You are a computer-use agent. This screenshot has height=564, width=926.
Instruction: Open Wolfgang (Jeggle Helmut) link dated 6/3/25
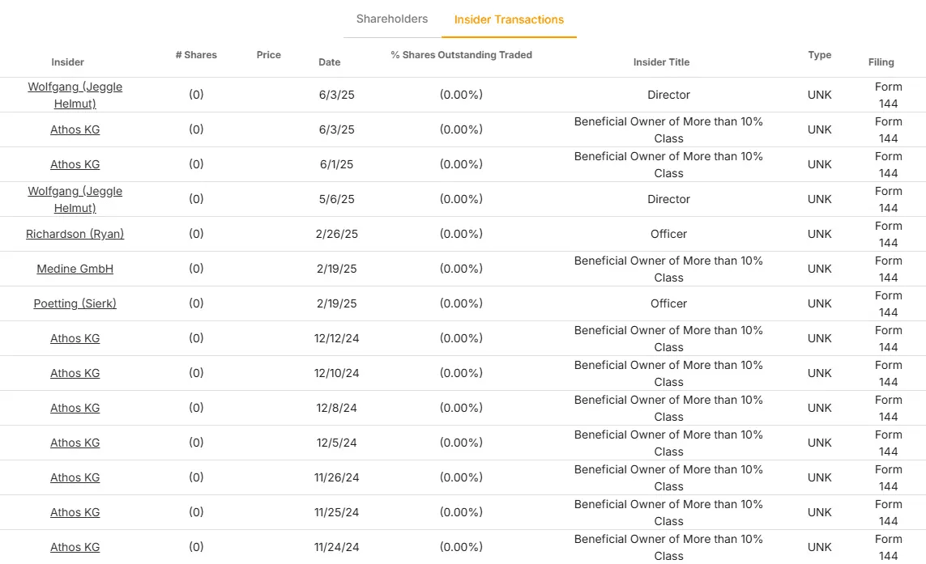75,95
